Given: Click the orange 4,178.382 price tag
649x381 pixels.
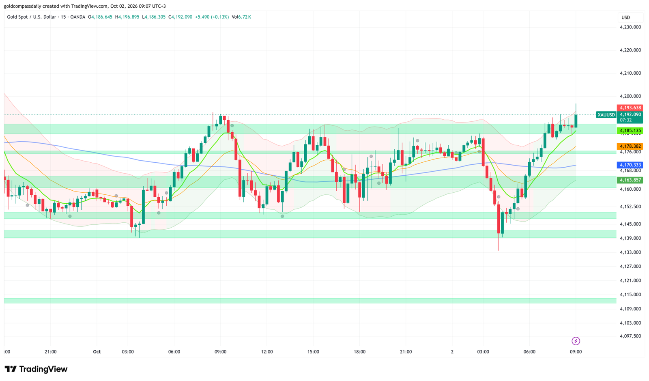Looking at the screenshot, I should 630,146.
